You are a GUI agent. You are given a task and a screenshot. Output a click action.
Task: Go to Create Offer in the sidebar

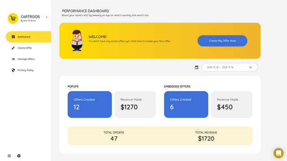(x=29, y=48)
